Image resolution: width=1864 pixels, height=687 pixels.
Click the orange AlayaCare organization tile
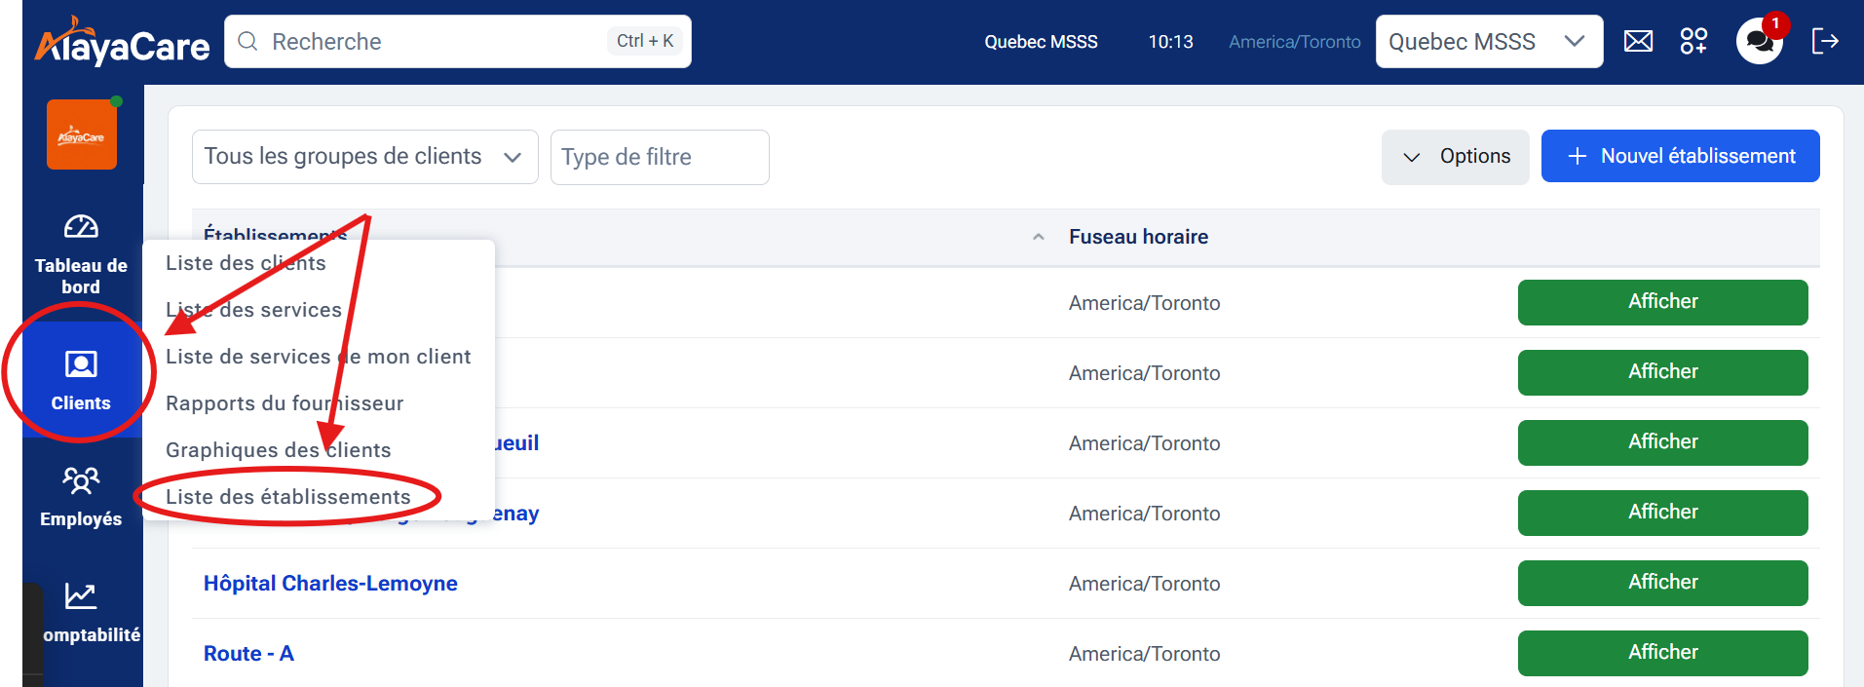pyautogui.click(x=82, y=135)
